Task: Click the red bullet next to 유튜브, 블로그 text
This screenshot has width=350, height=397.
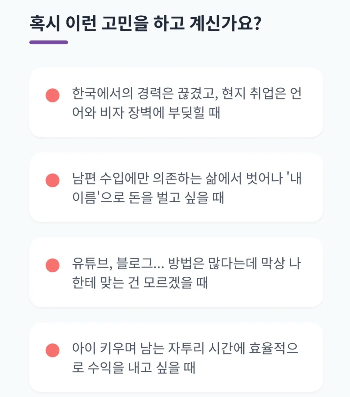Action: point(53,266)
